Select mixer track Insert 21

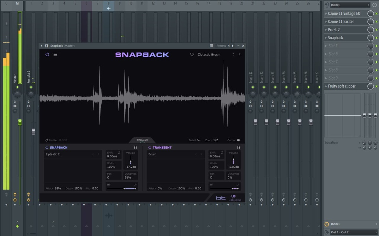click(x=251, y=77)
